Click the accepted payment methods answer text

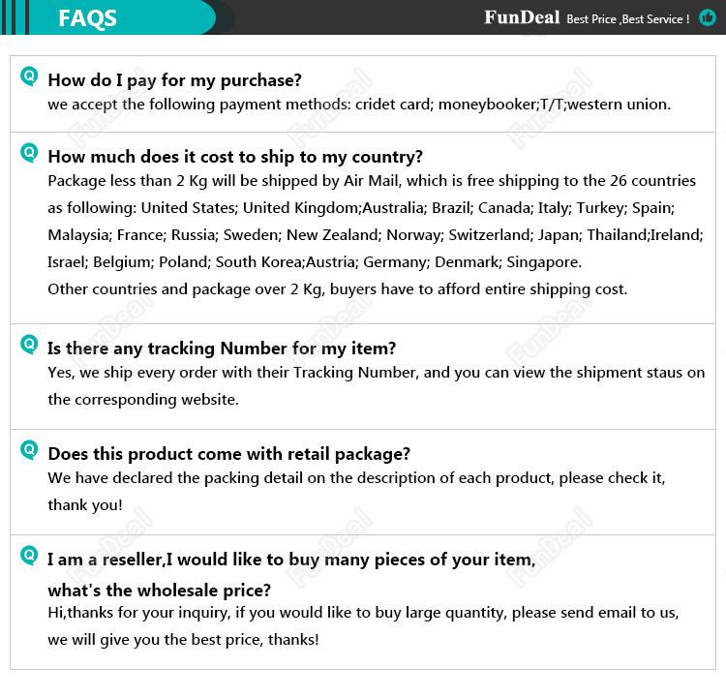coord(358,105)
